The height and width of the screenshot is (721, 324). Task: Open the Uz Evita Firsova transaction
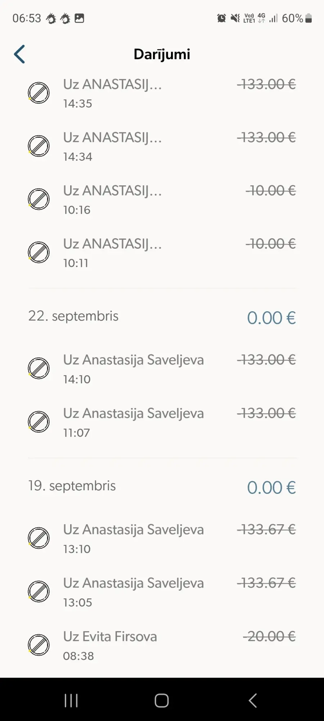pos(110,645)
